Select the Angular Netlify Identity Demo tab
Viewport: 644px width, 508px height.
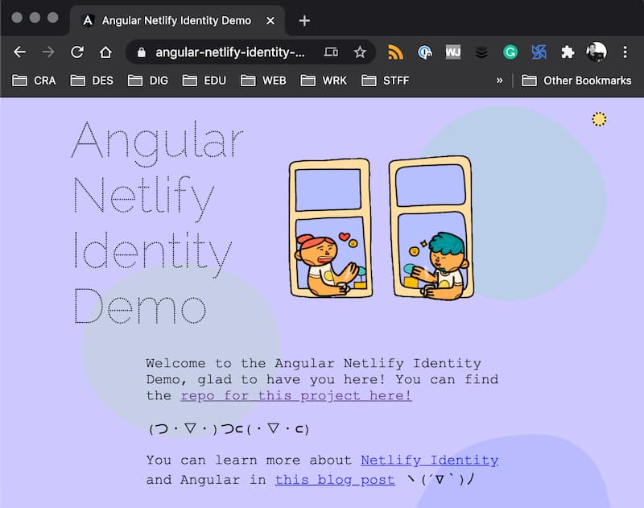(175, 20)
